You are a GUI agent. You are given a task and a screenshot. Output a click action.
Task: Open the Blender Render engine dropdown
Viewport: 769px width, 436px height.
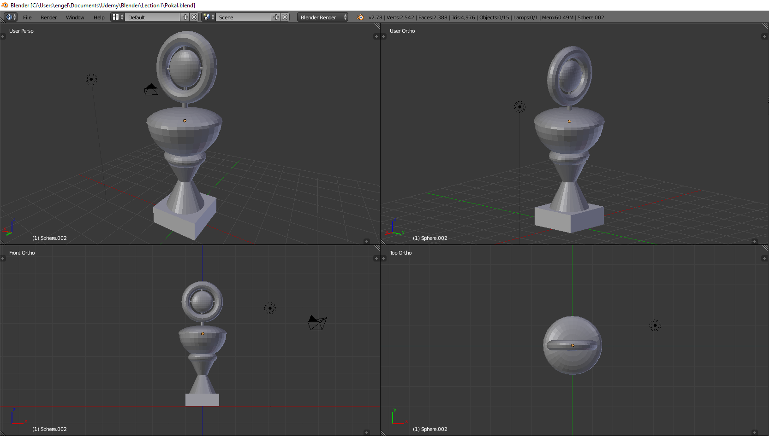[322, 17]
